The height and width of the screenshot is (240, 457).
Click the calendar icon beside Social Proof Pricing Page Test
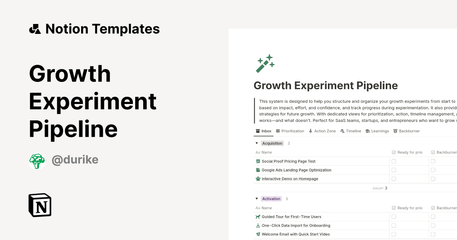pyautogui.click(x=258, y=161)
